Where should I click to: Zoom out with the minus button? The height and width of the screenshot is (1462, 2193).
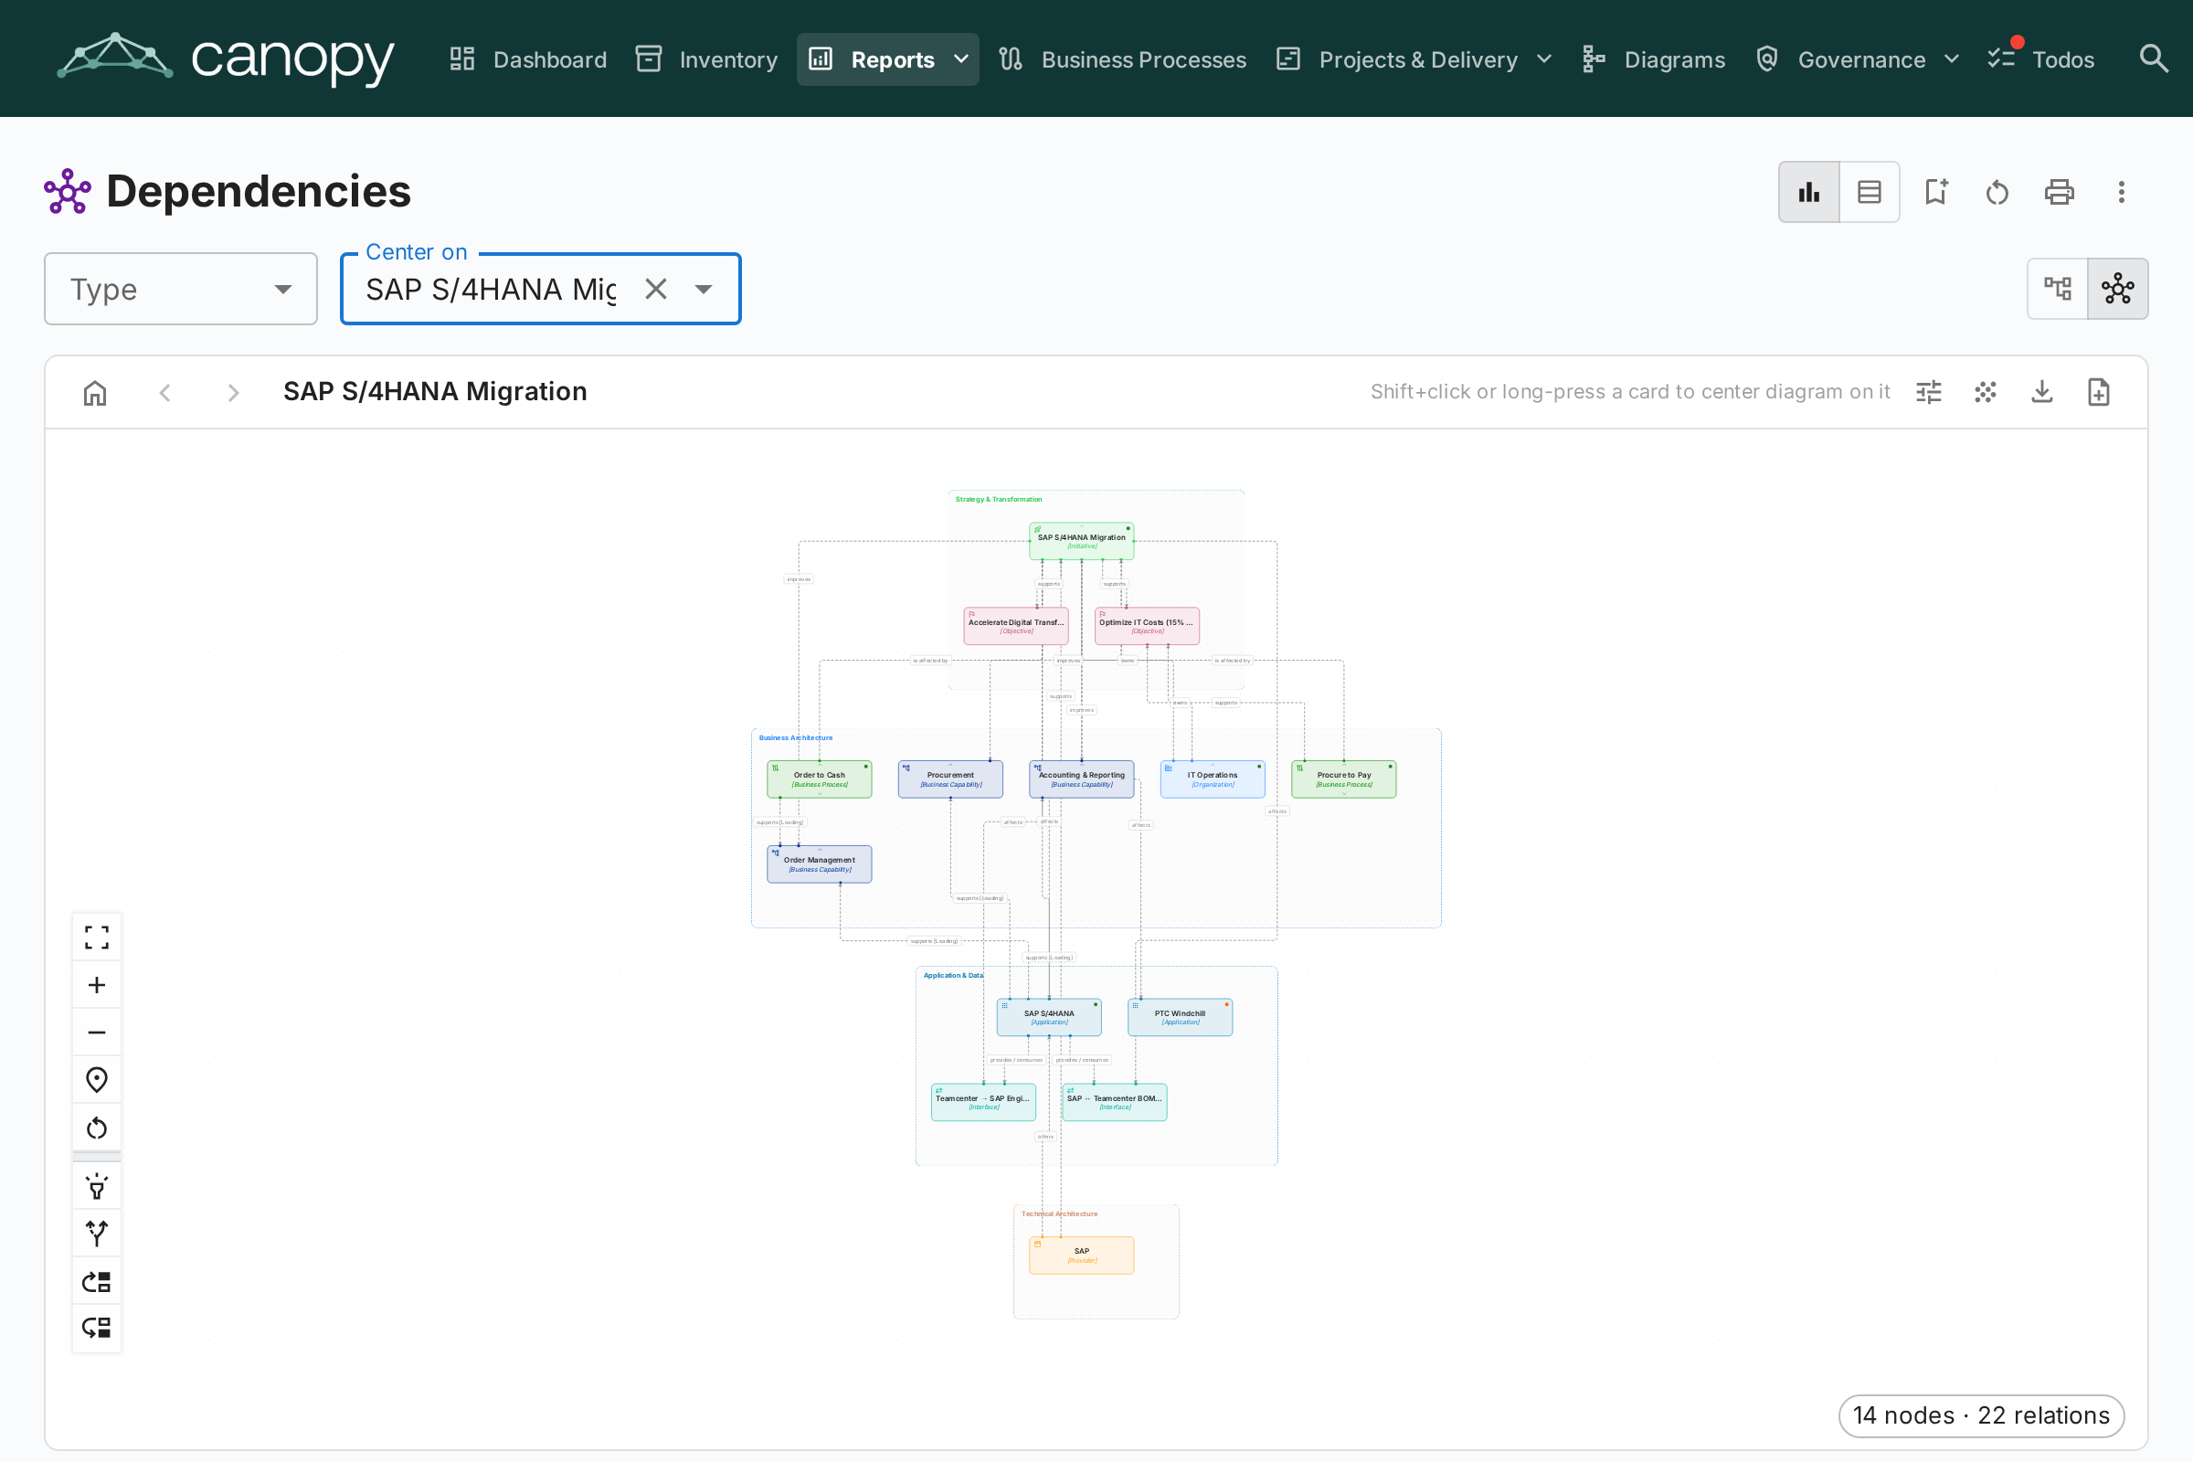97,1033
